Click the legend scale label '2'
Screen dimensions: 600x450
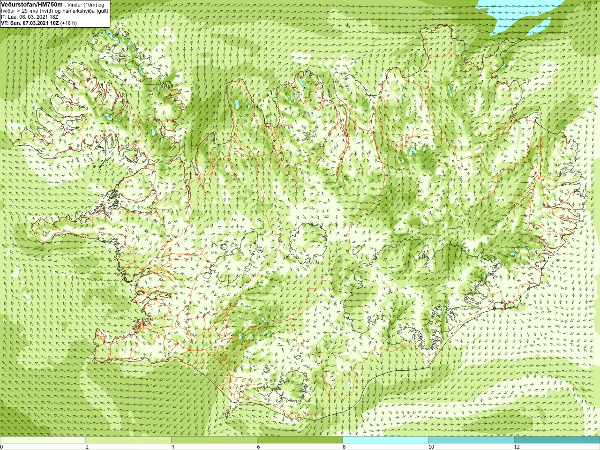click(87, 447)
